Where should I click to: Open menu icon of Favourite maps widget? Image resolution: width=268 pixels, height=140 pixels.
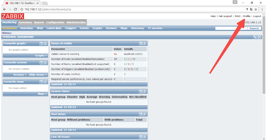click(41, 82)
